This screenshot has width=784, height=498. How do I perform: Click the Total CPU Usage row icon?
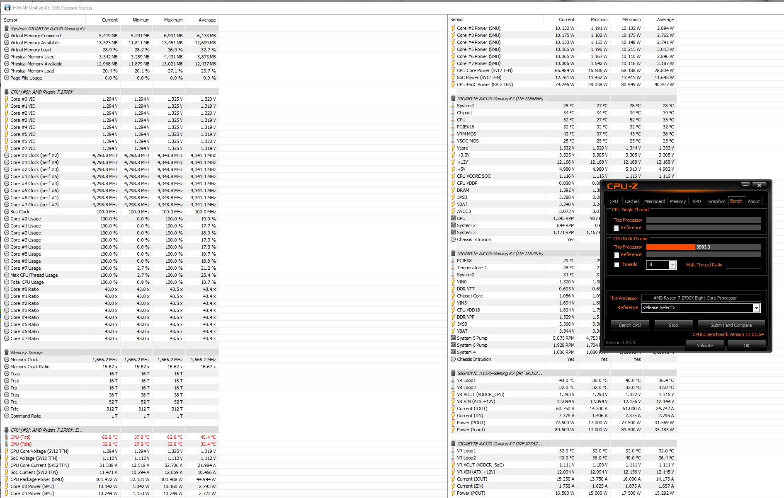tap(7, 282)
